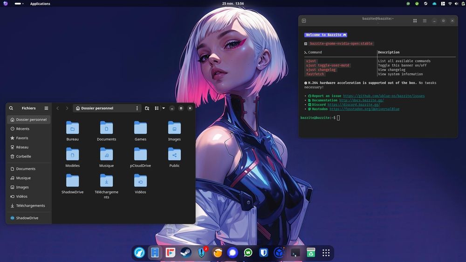The width and height of the screenshot is (466, 262).
Task: Click the 'fastfetch' command text
Action: tap(315, 74)
